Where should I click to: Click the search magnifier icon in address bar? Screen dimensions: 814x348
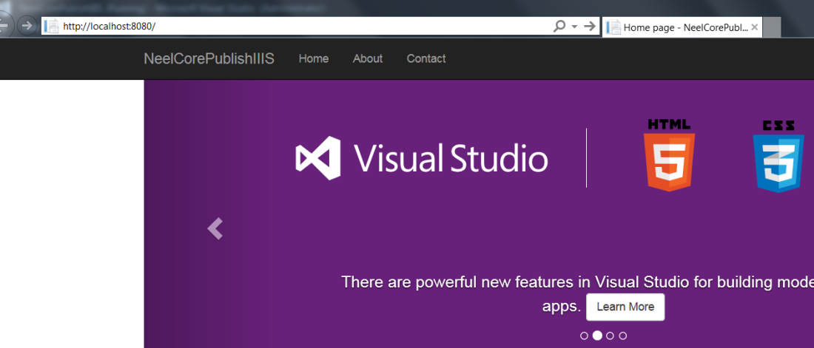pos(559,26)
